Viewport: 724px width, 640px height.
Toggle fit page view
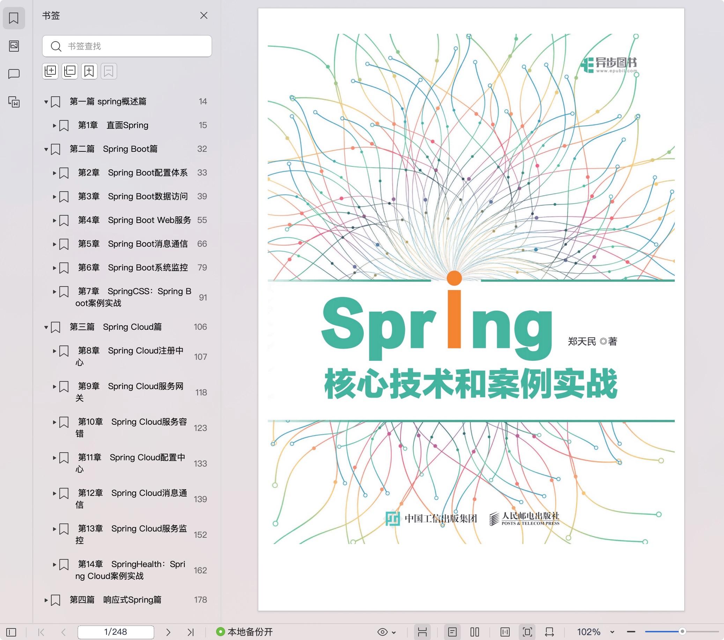coord(527,632)
